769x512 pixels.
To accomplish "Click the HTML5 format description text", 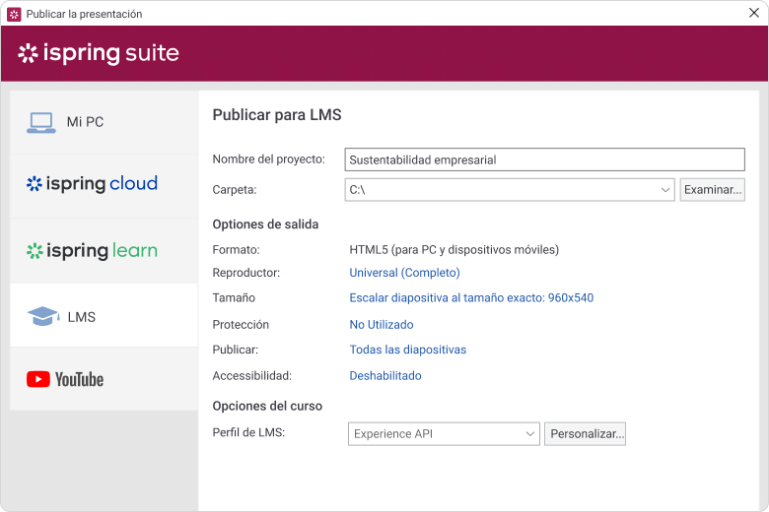I will tap(454, 250).
